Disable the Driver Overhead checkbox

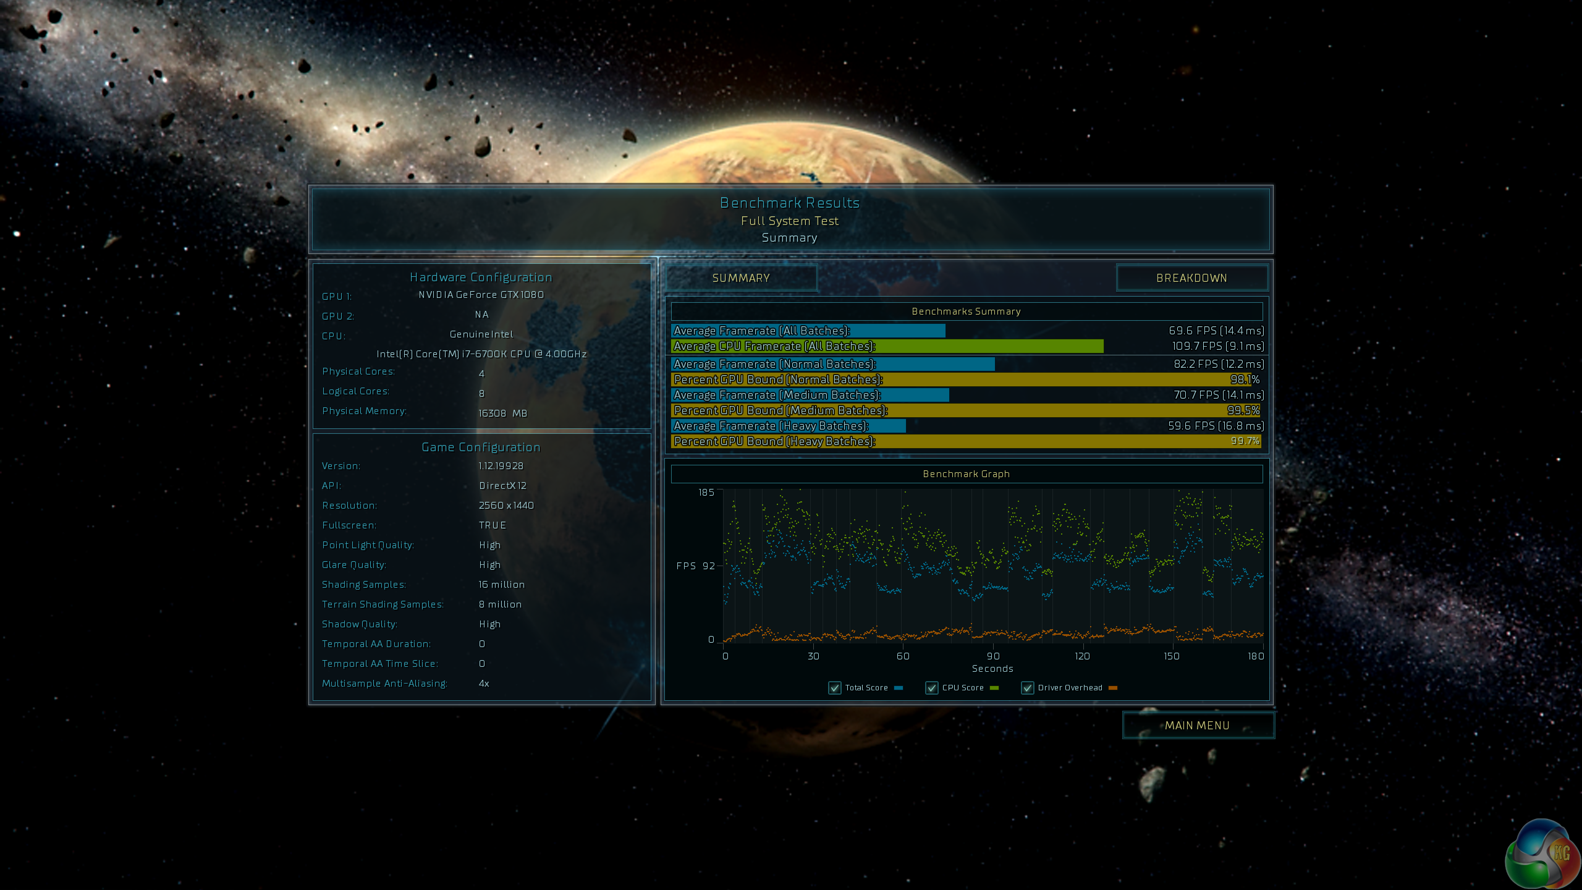point(1028,688)
